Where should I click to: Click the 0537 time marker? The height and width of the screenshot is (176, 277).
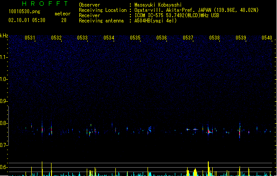[188, 38]
